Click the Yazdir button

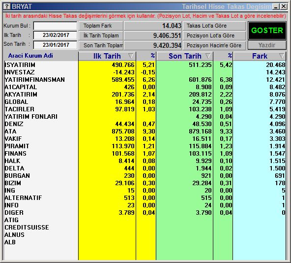(267, 45)
